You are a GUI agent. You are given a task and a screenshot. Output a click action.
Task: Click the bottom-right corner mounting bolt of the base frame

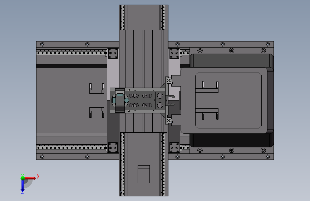coord(267,157)
